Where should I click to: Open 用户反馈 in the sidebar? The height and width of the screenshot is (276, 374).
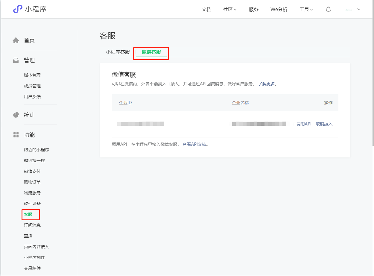point(32,97)
